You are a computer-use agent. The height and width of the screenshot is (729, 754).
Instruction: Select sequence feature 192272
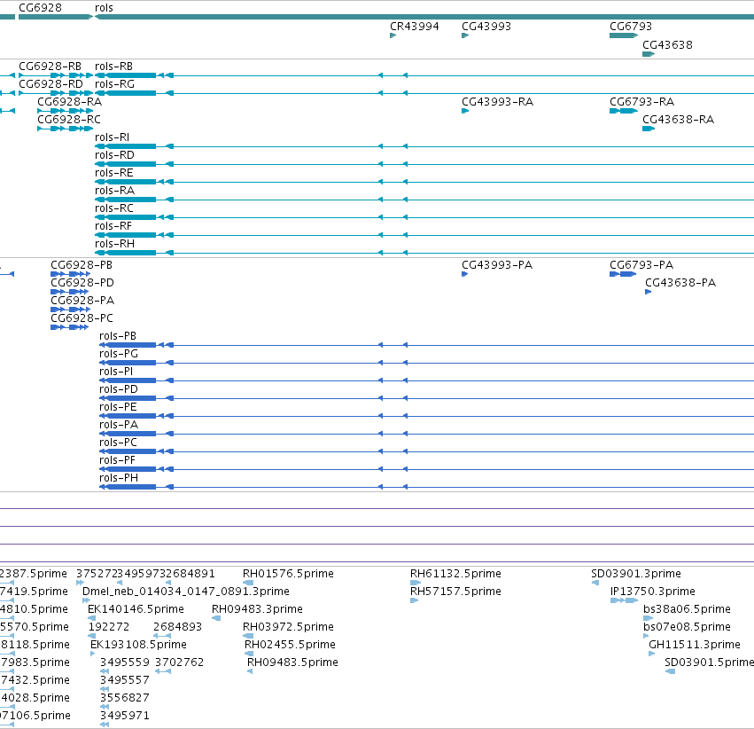click(x=109, y=628)
